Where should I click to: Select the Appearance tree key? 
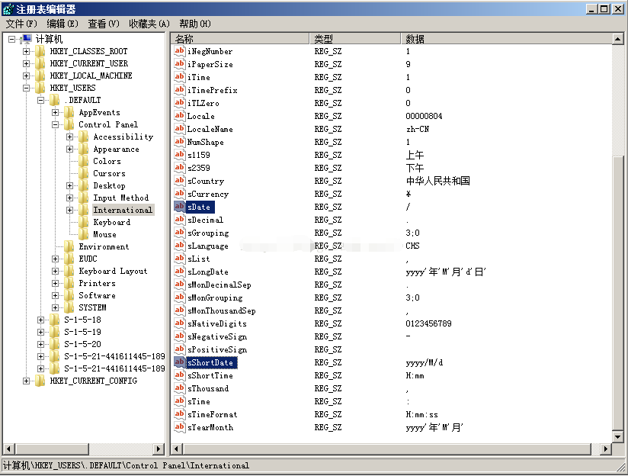point(116,150)
